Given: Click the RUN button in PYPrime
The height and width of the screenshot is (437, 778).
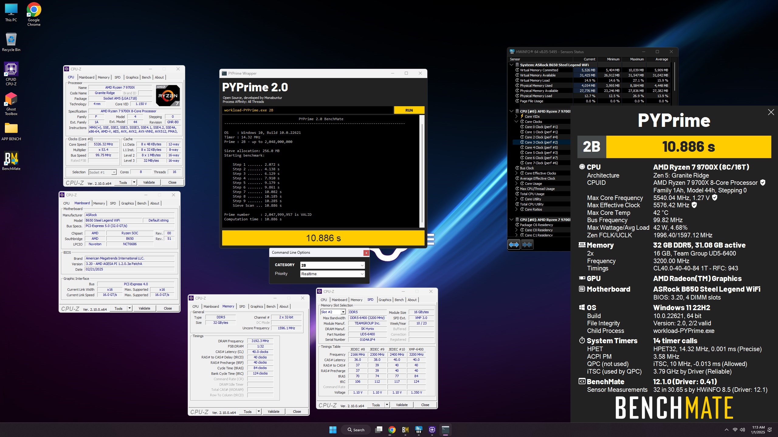Looking at the screenshot, I should (x=409, y=110).
